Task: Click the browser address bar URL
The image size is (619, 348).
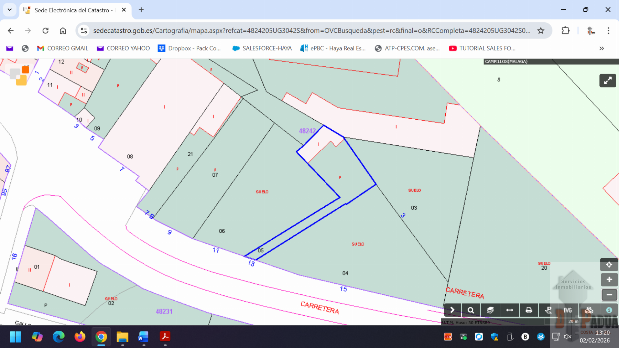Action: pos(311,31)
